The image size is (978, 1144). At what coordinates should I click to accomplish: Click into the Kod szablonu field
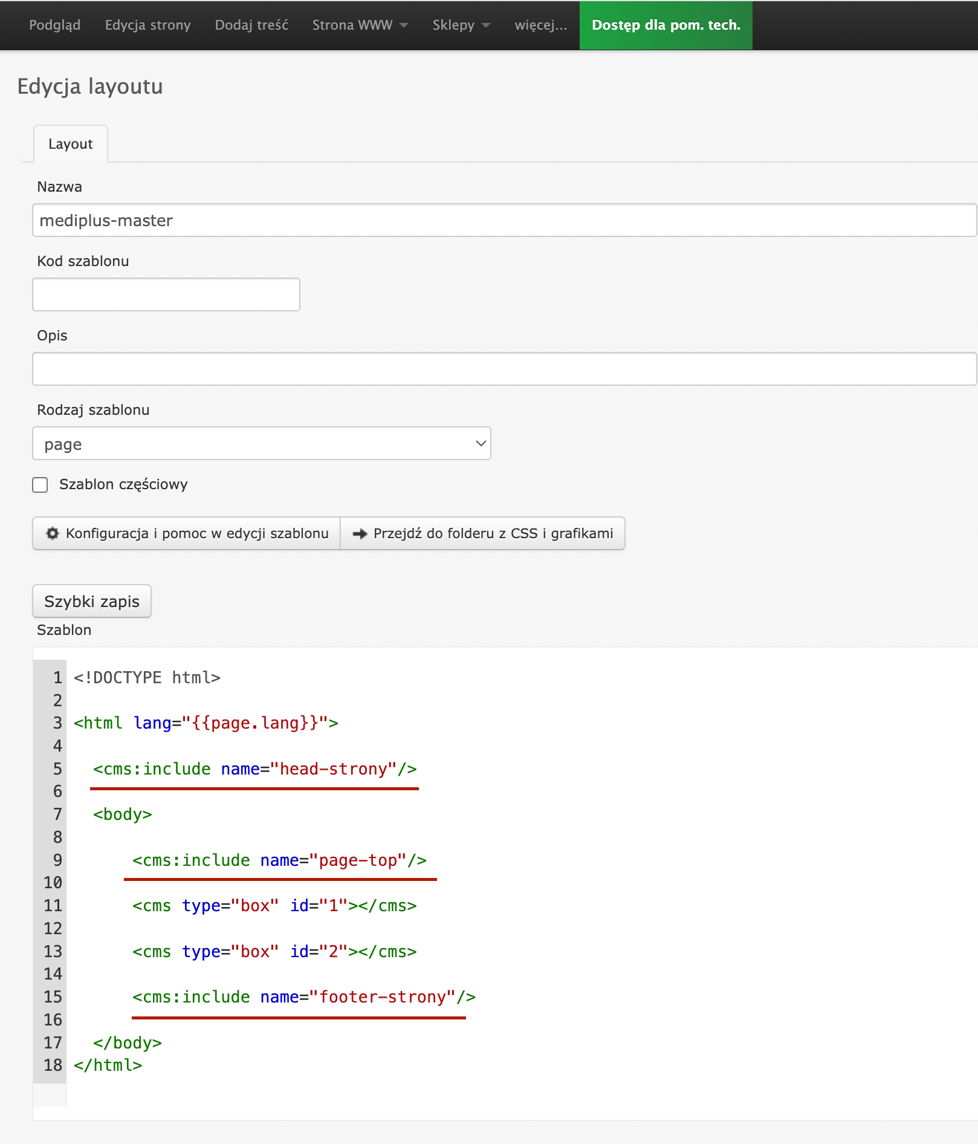point(166,294)
